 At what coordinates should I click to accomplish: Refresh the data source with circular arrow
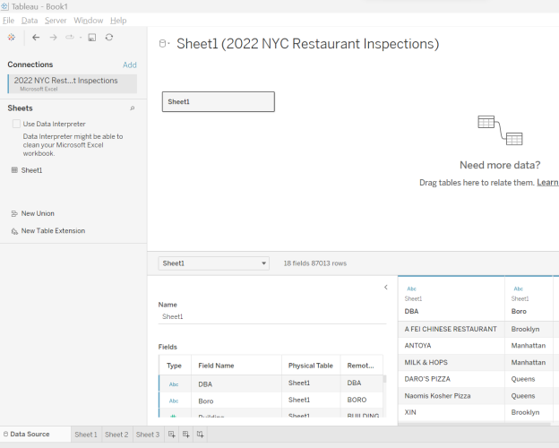pyautogui.click(x=109, y=37)
